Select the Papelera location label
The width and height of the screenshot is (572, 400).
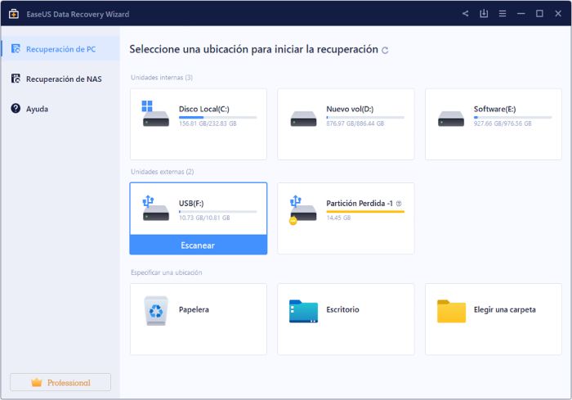(194, 309)
